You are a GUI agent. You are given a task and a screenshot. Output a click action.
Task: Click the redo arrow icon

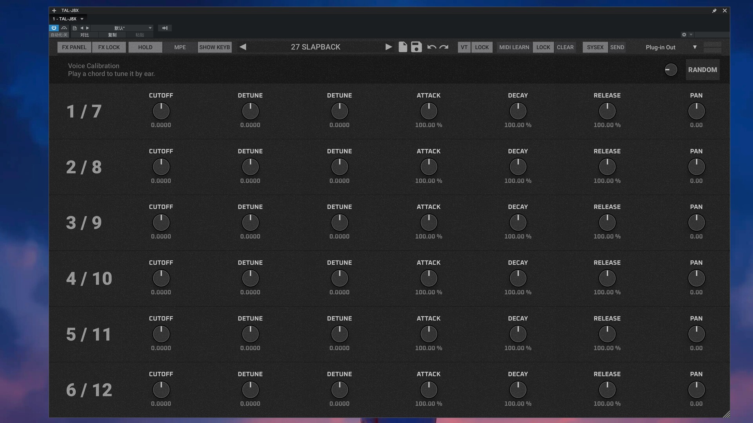444,47
